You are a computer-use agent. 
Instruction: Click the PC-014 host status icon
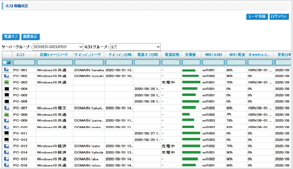7,152
